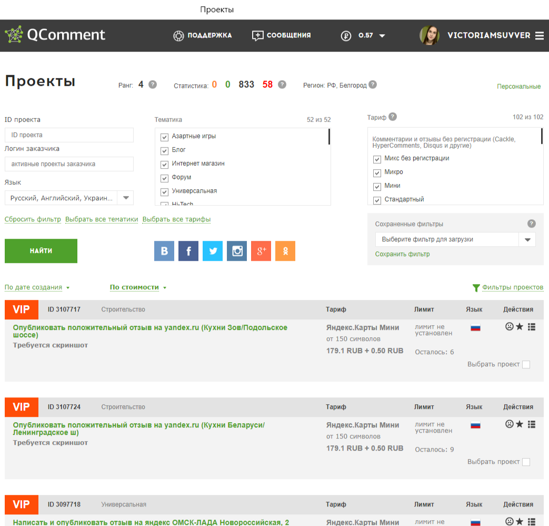Uncheck Микро tariff

pyautogui.click(x=377, y=173)
